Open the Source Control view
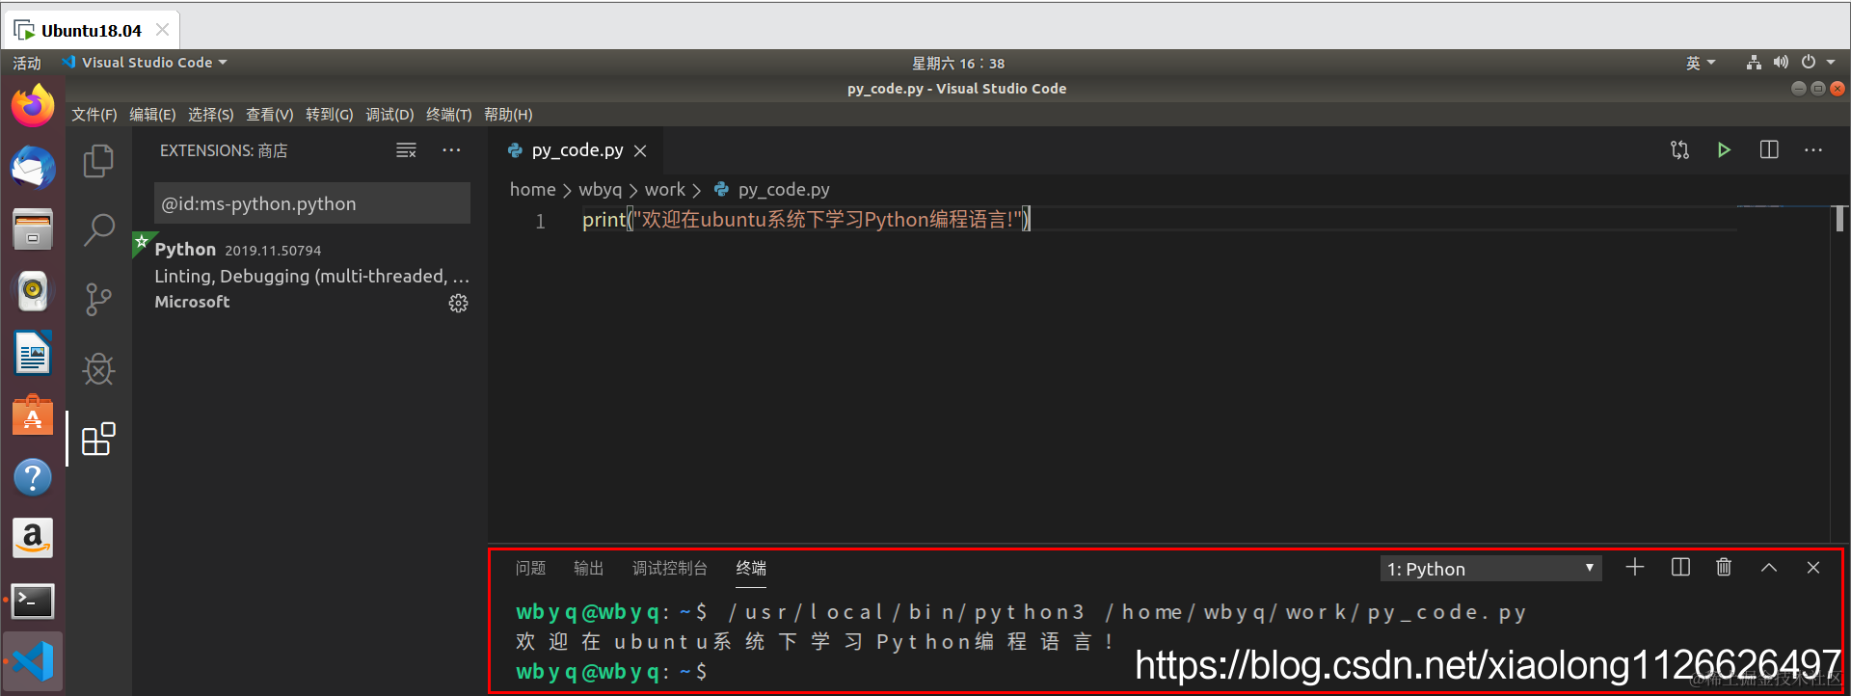 pyautogui.click(x=98, y=299)
